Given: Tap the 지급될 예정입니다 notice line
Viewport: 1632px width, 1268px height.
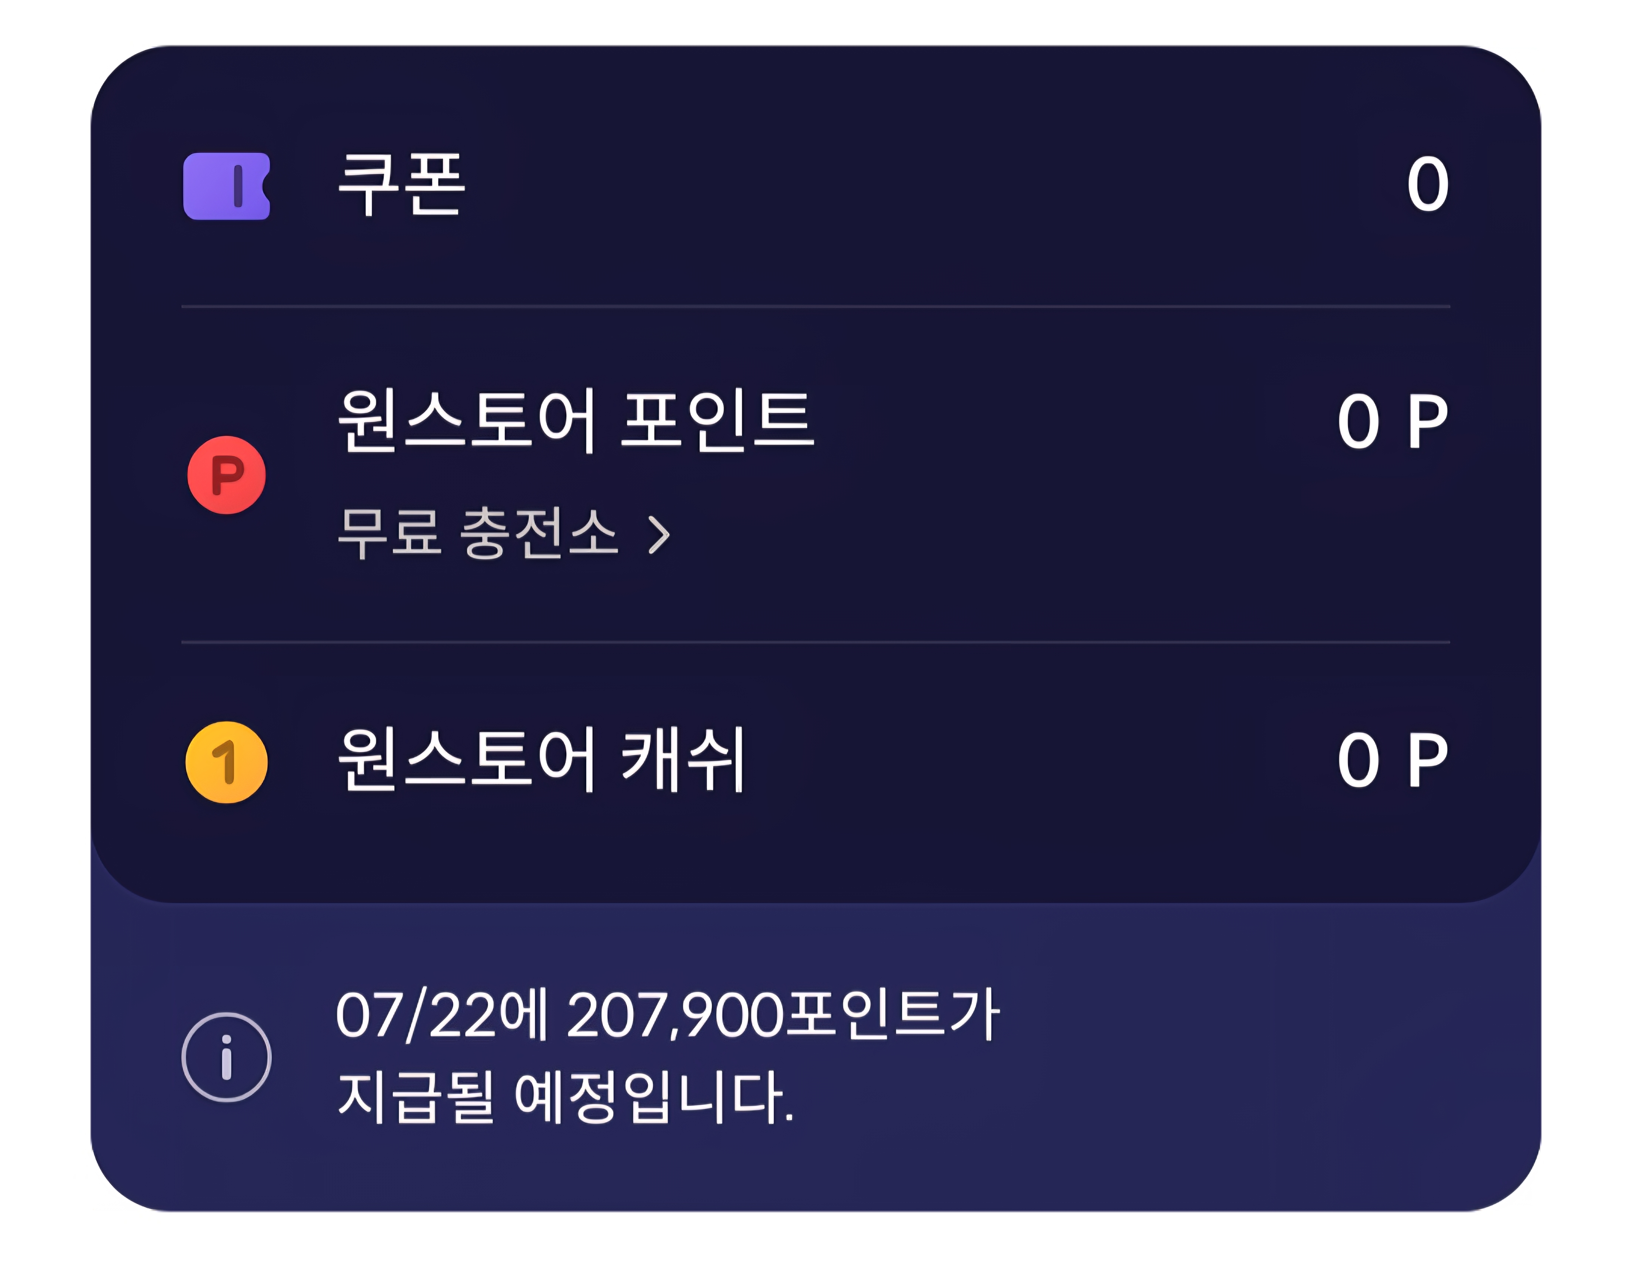Looking at the screenshot, I should pyautogui.click(x=565, y=1097).
